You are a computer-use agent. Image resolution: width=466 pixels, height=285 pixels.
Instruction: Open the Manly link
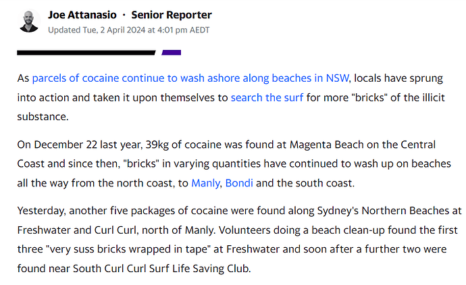point(205,183)
